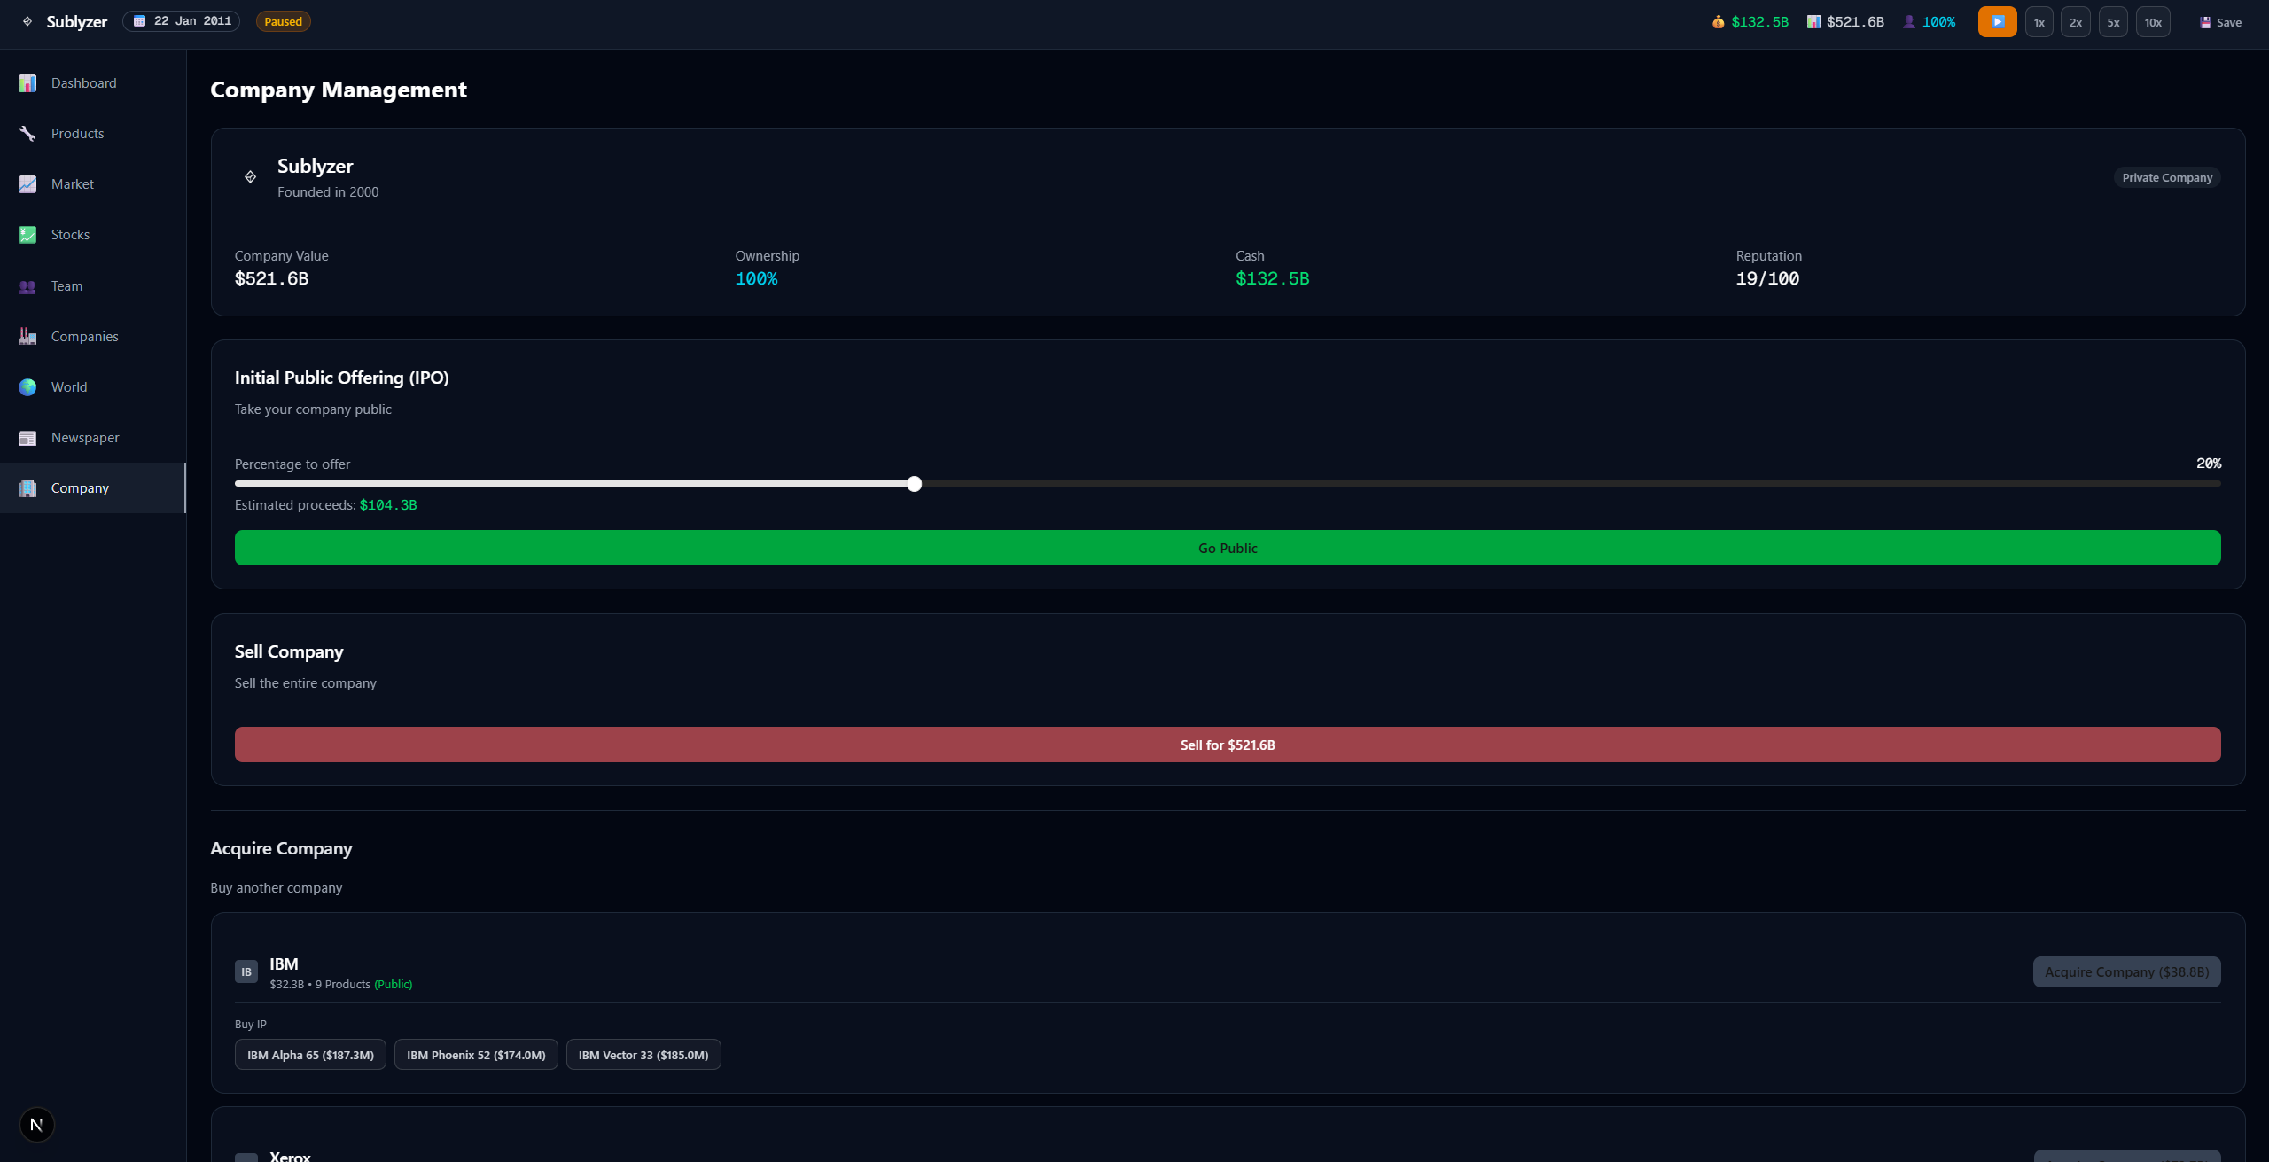
Task: Click the Products wrench icon
Action: pyautogui.click(x=27, y=134)
